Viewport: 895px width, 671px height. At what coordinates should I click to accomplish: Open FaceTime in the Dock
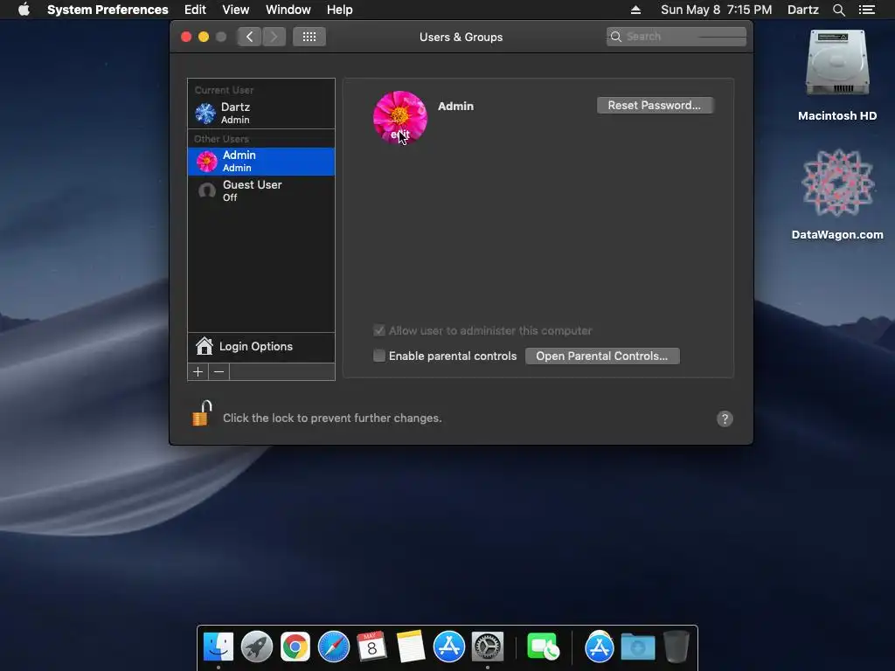(x=543, y=647)
